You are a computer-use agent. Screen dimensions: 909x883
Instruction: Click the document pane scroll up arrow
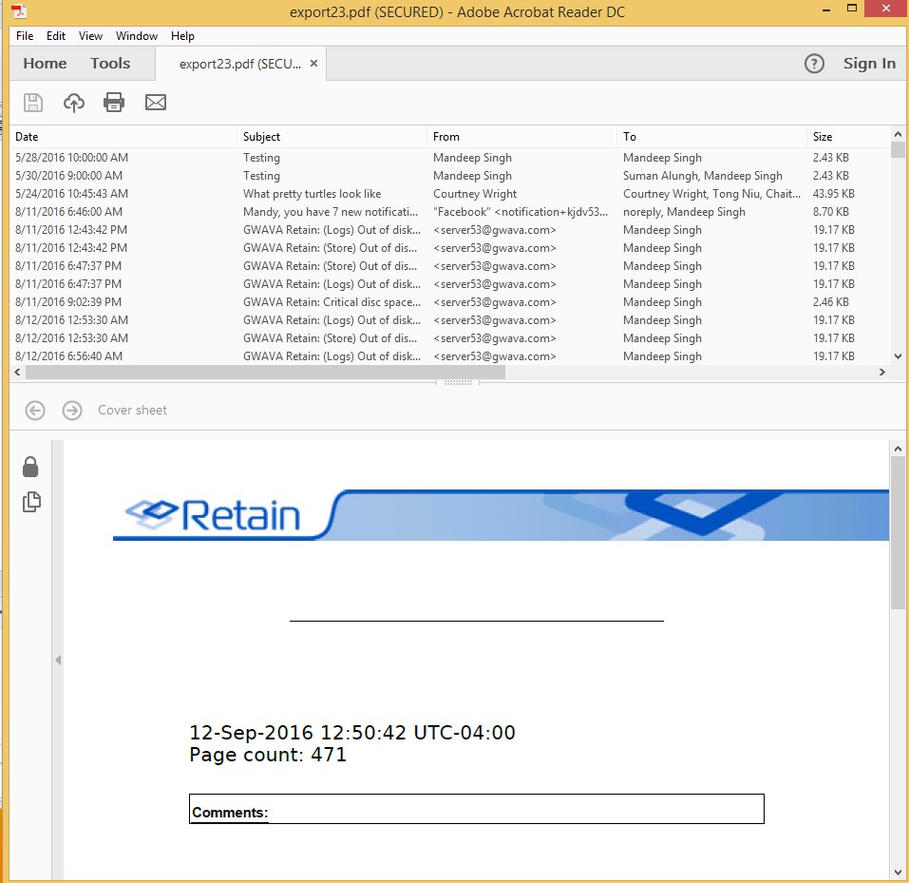tap(898, 449)
